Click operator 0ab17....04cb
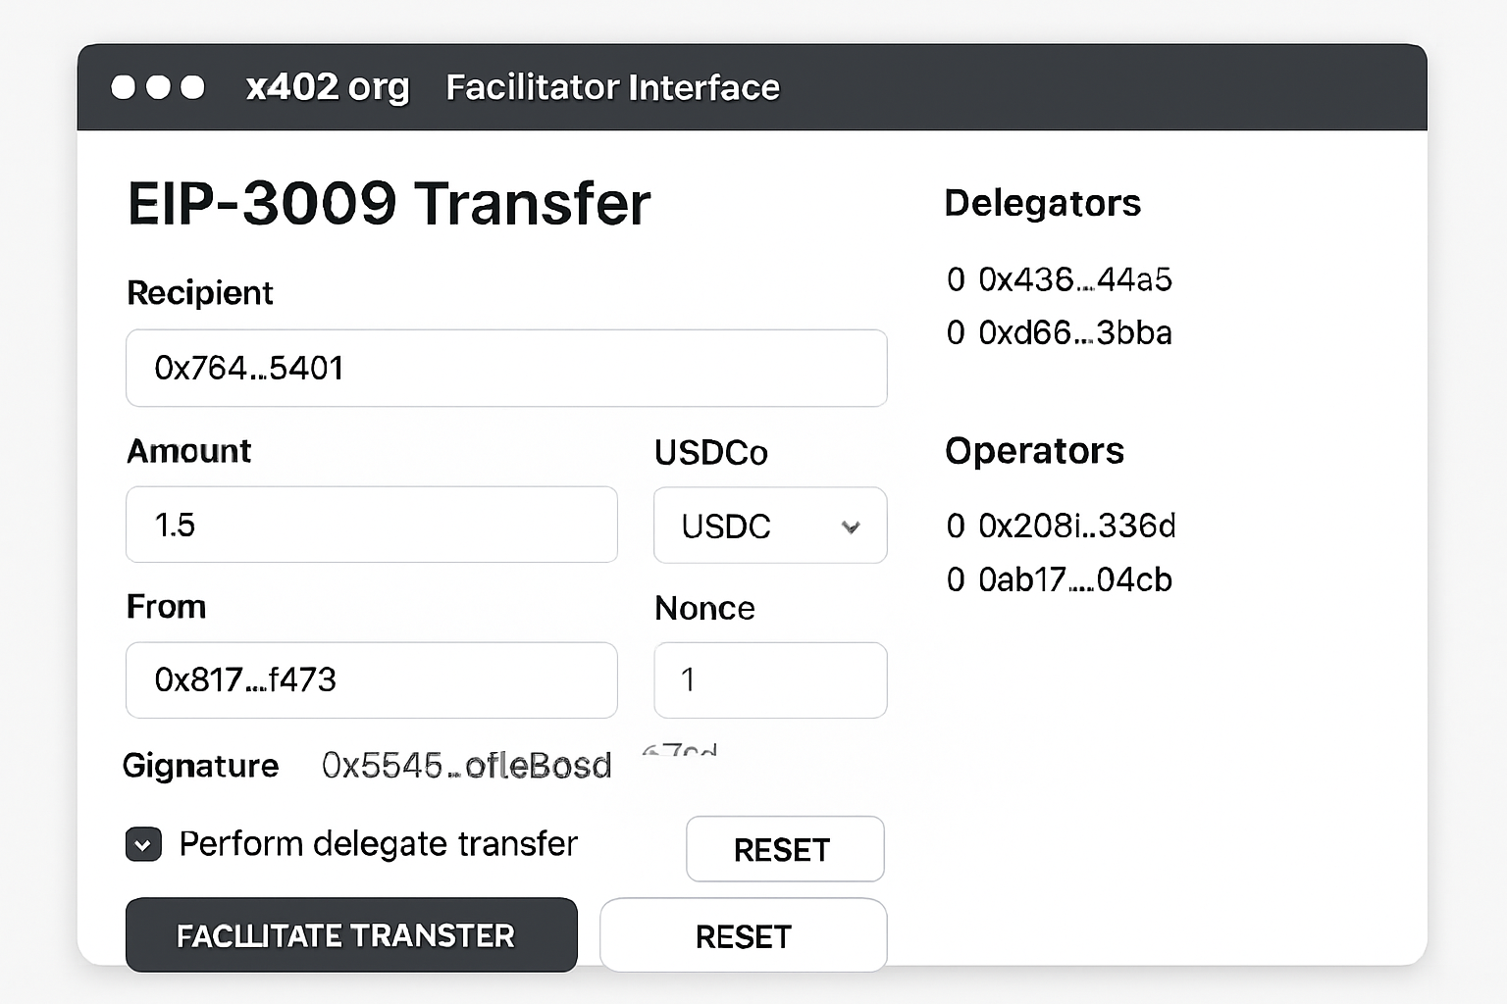 [1073, 579]
